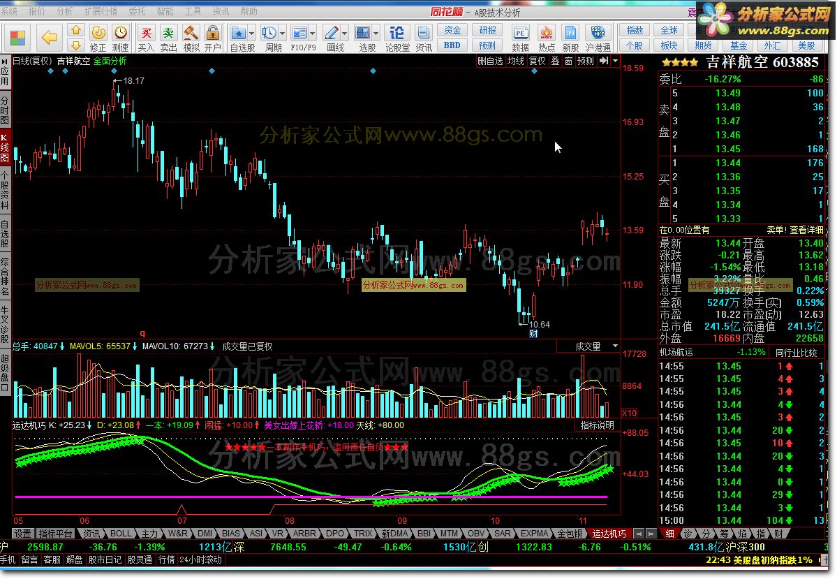This screenshot has height=579, width=837.
Task: Toggle 均线 moving average lines
Action: [516, 61]
